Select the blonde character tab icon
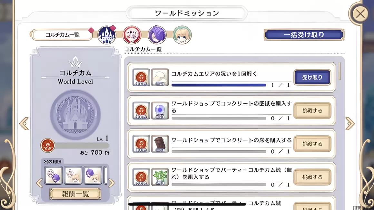Image resolution: width=374 pixels, height=210 pixels. pos(182,35)
